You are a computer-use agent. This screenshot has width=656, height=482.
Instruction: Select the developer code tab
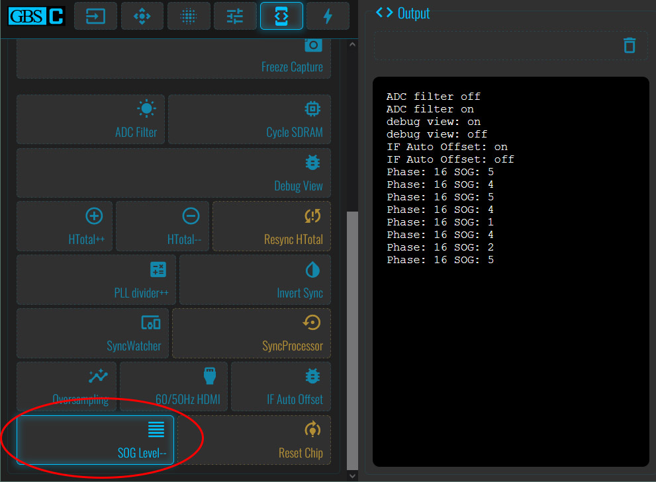tap(281, 17)
